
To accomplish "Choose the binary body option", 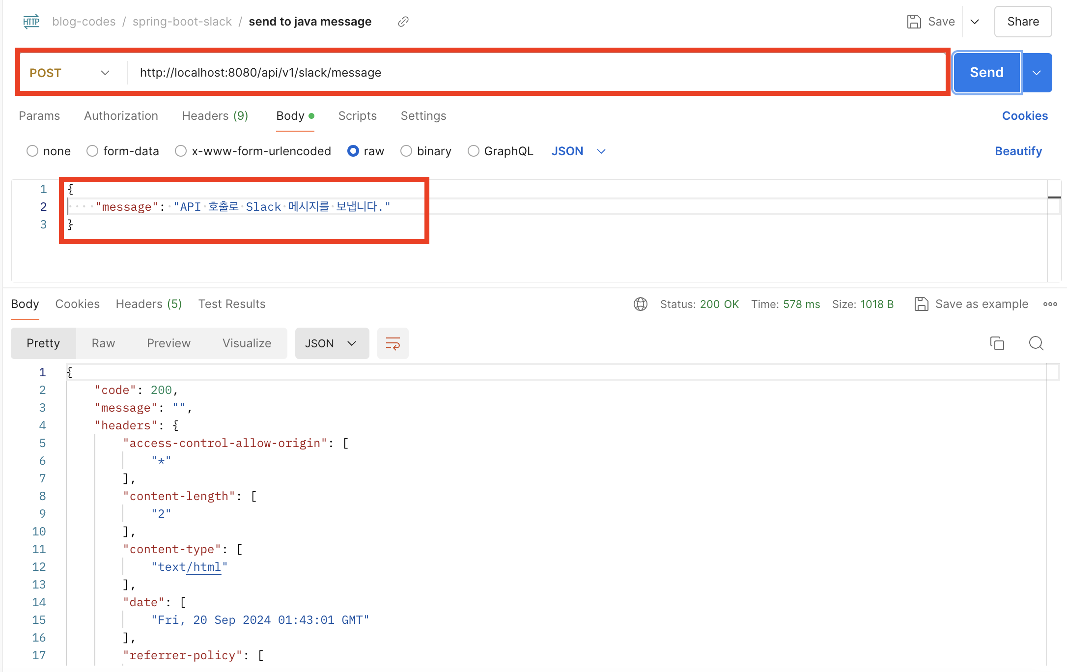I will point(406,151).
